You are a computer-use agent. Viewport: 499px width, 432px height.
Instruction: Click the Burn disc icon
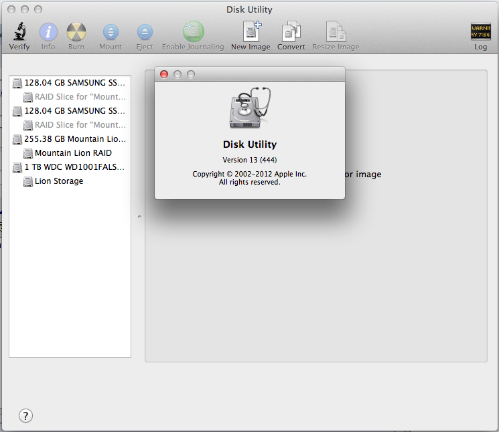click(76, 32)
